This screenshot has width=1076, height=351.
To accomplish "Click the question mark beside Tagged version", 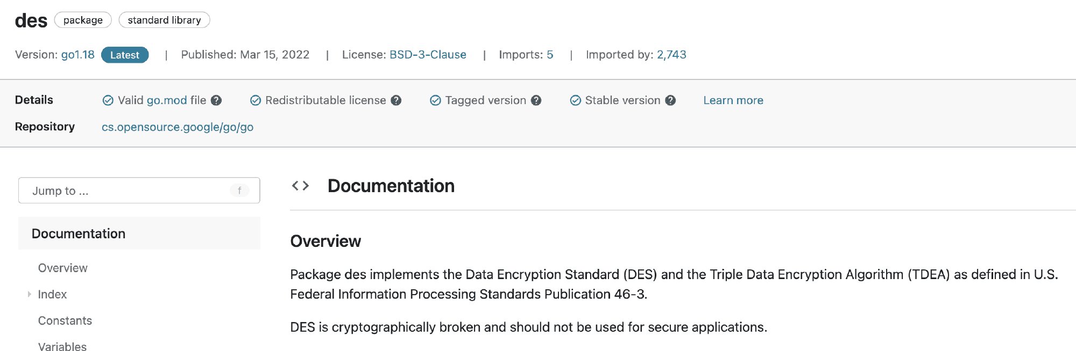I will (x=535, y=100).
